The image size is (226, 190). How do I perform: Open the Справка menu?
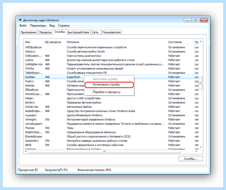tap(64, 26)
